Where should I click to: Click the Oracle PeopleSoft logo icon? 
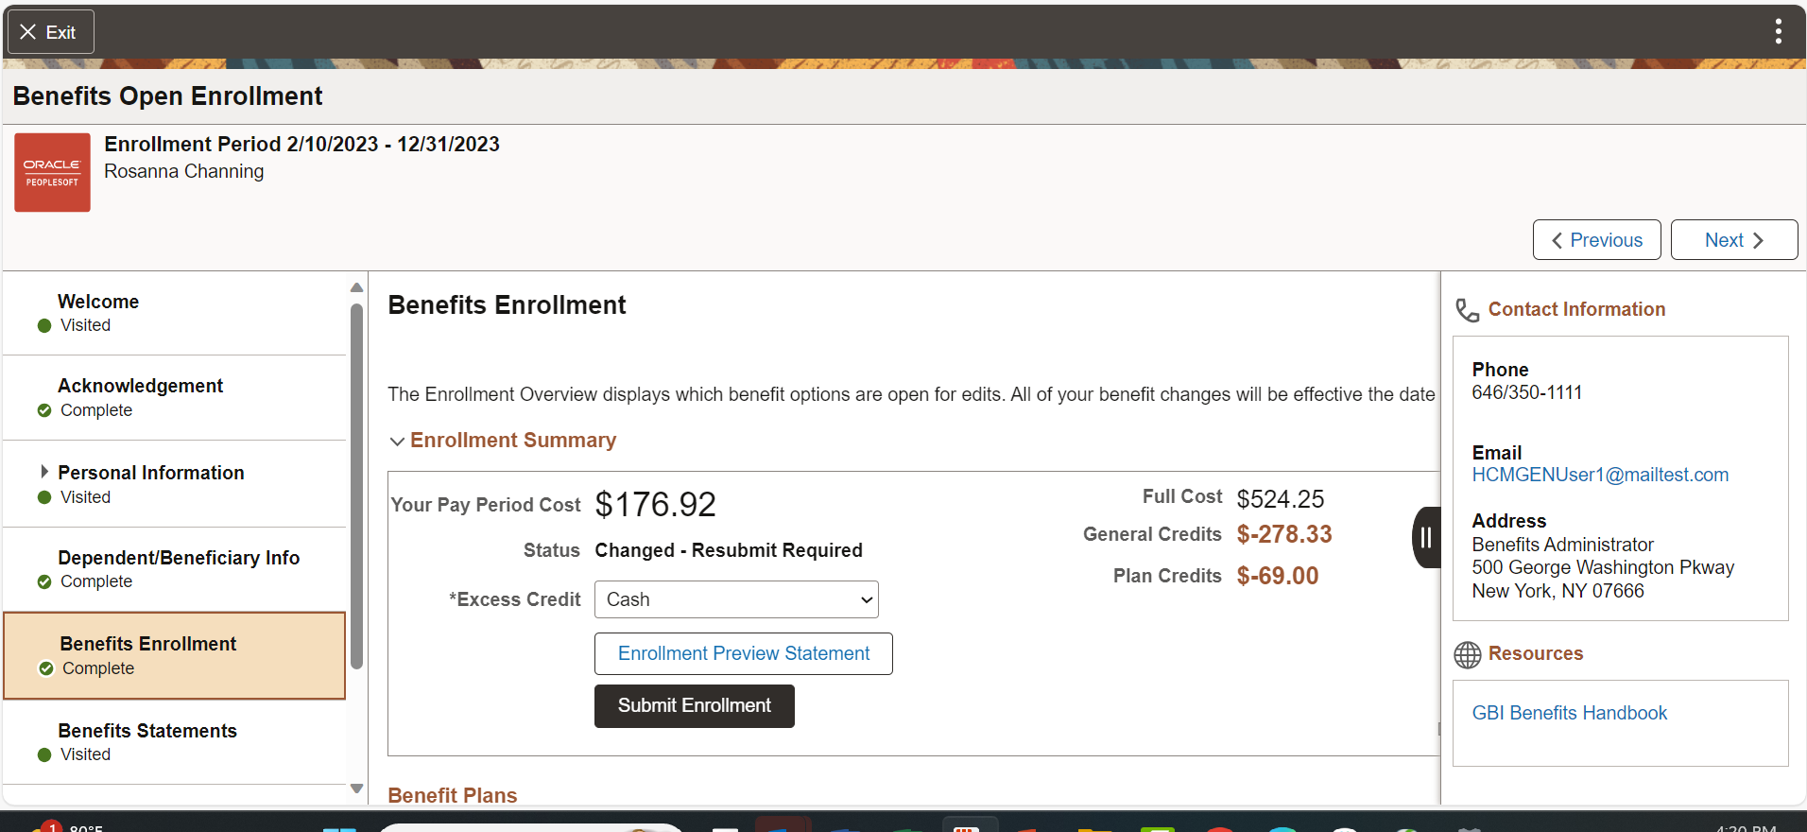[52, 172]
